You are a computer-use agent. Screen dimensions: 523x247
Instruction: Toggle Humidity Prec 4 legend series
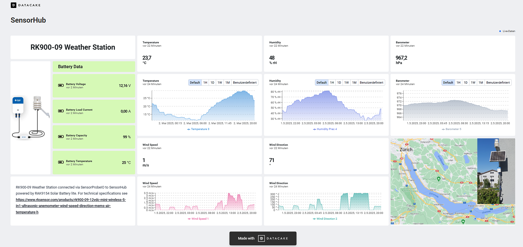pyautogui.click(x=325, y=129)
